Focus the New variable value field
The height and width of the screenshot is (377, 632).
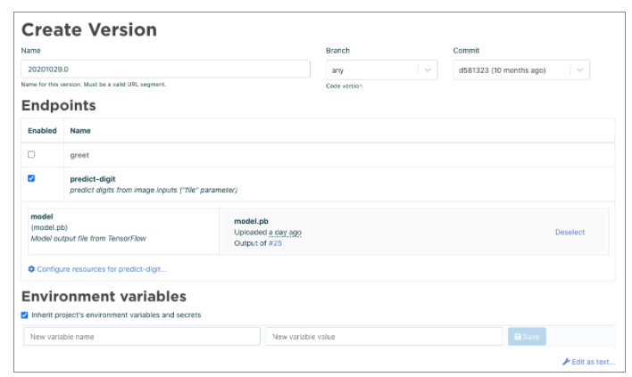tap(384, 337)
